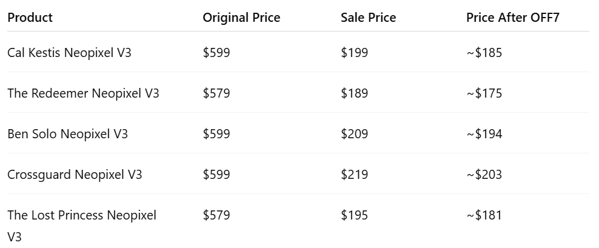
Task: Click the Original Price column header
Action: [x=241, y=18]
